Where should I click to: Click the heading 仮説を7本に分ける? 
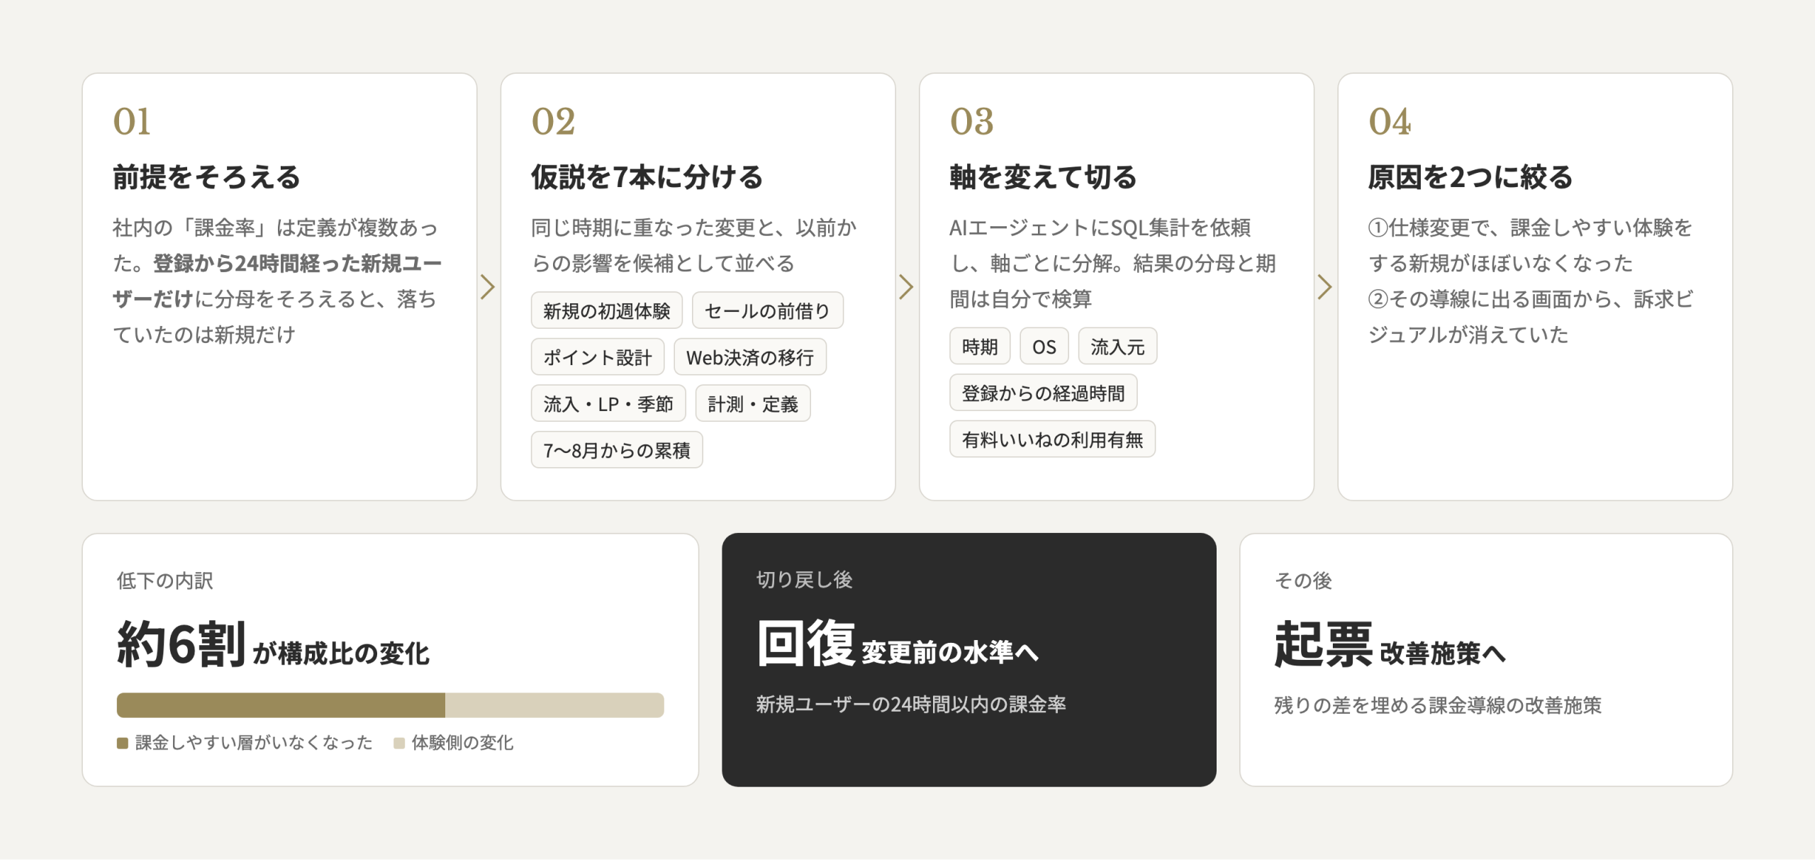coord(647,176)
